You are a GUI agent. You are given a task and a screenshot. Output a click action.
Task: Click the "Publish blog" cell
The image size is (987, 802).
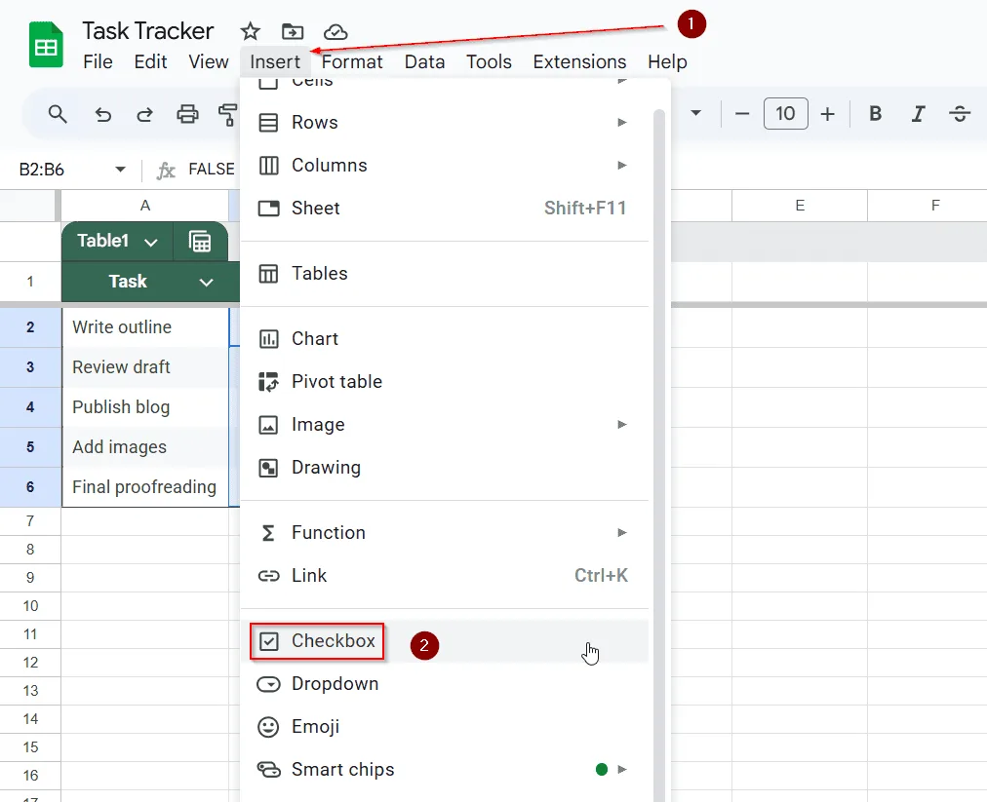(x=145, y=407)
